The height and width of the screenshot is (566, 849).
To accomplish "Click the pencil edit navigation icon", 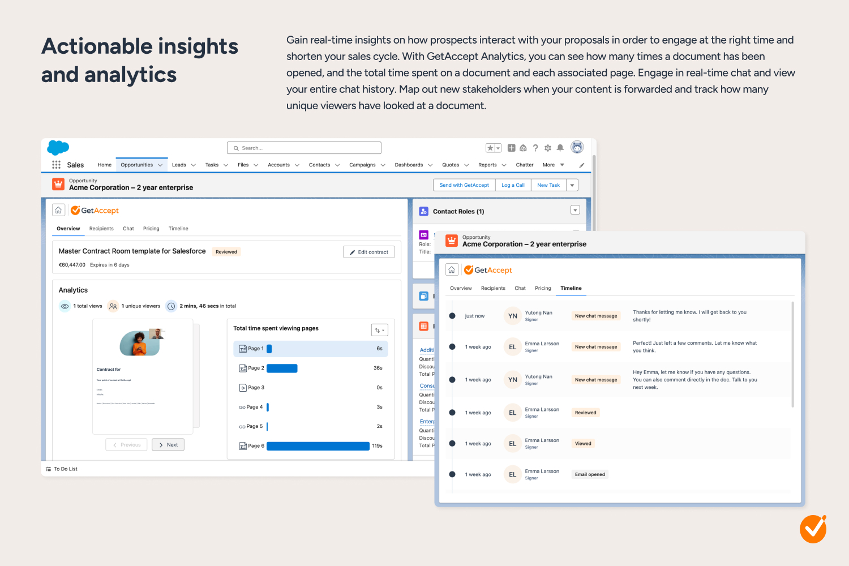I will coord(581,165).
